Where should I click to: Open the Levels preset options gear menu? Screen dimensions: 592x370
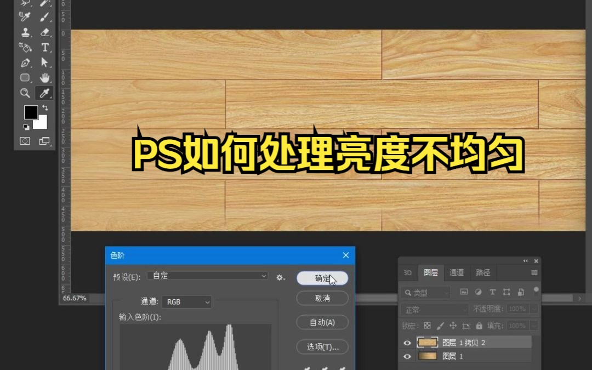[280, 278]
